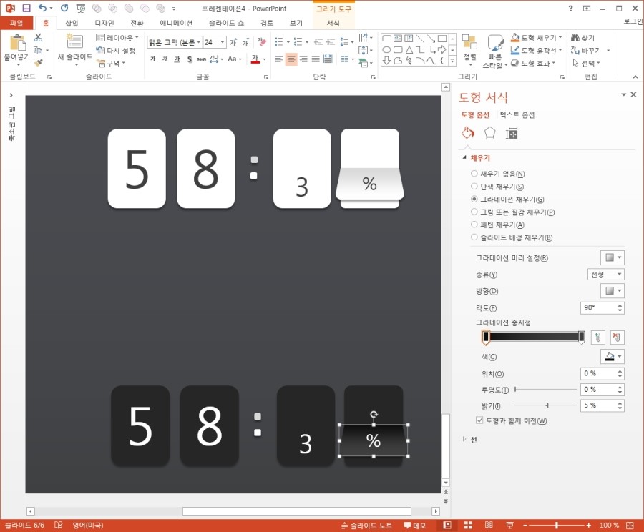644x532 pixels.
Task: Open Size & Properties icon in Format Shape
Action: point(512,133)
